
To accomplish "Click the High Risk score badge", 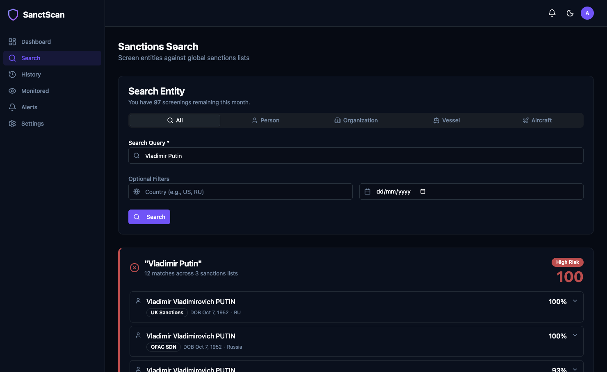I will [568, 262].
